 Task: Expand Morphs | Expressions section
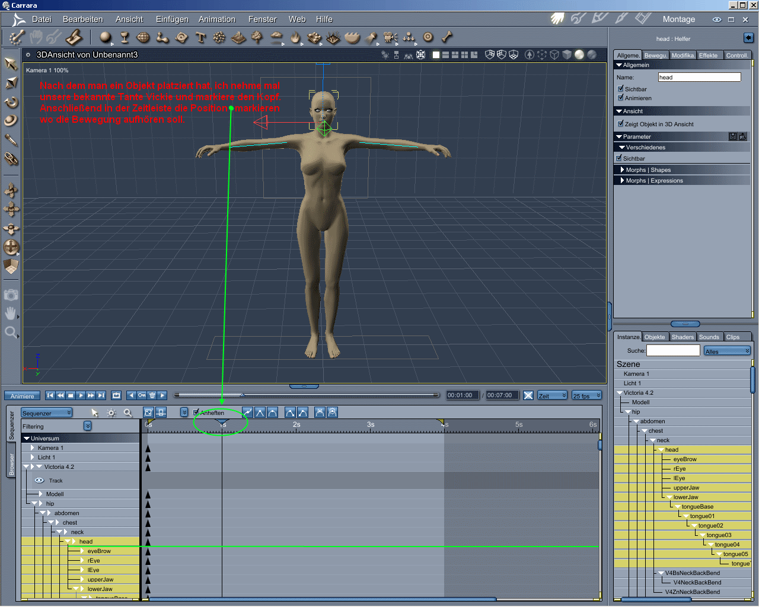click(x=622, y=181)
